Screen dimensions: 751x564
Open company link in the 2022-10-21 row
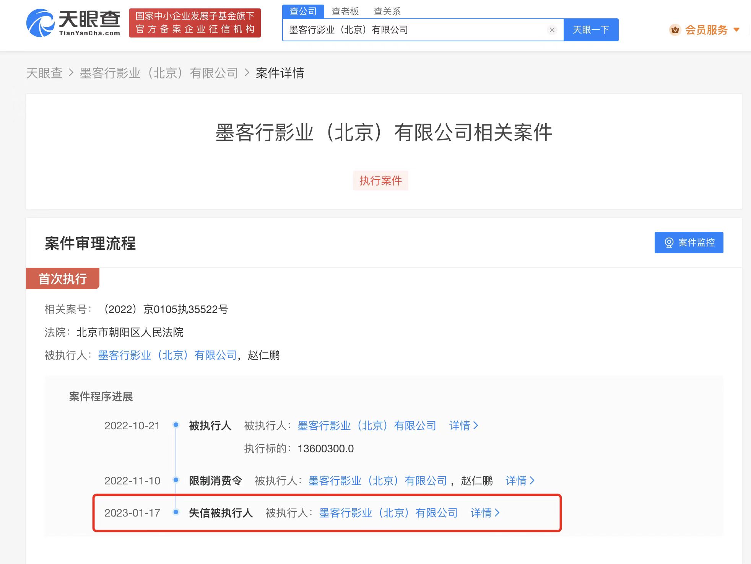tap(367, 425)
